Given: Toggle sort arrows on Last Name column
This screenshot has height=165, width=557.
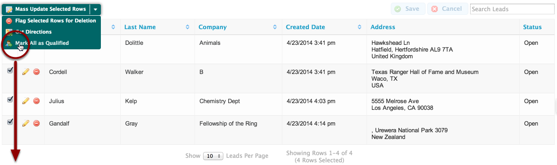Looking at the screenshot, I should (x=188, y=27).
